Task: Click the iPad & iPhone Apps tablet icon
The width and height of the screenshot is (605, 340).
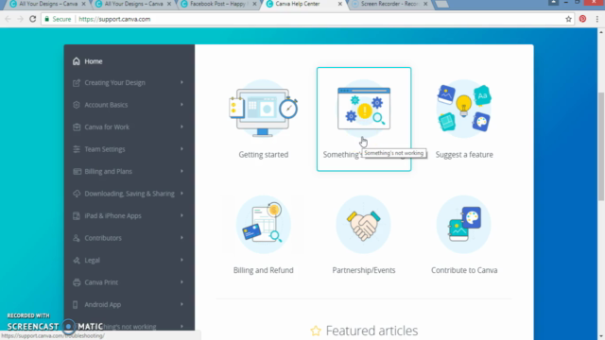Action: tap(76, 216)
